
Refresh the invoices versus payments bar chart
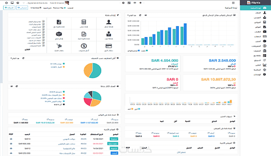coord(140,15)
